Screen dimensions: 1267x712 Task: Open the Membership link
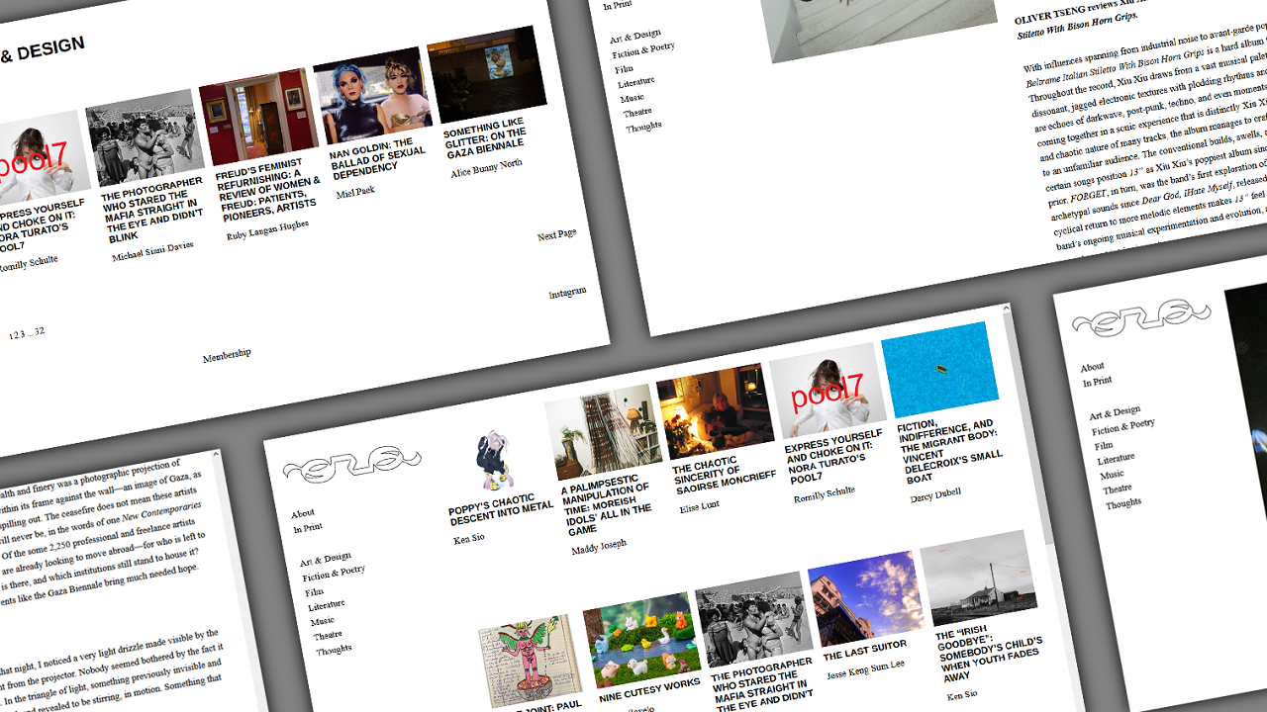tap(227, 356)
